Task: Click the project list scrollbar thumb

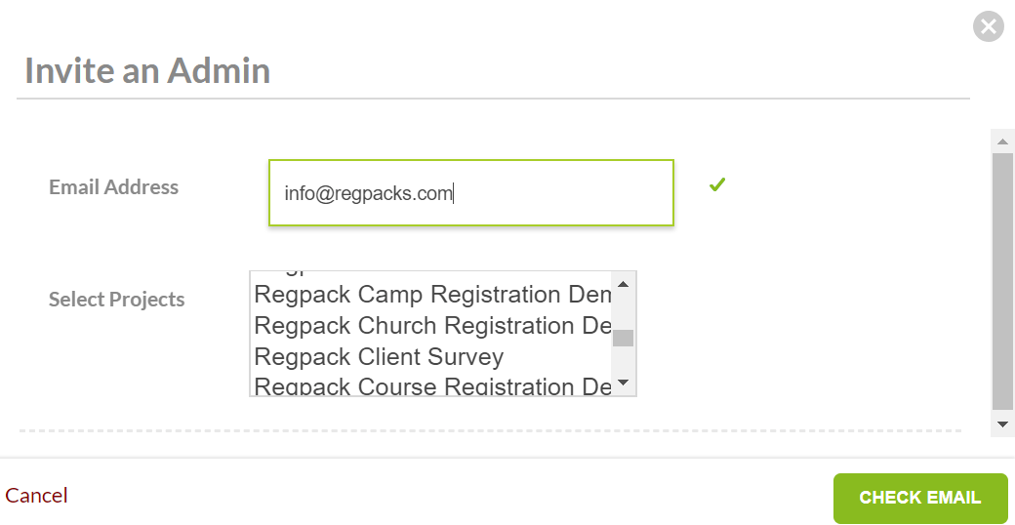Action: tap(624, 339)
